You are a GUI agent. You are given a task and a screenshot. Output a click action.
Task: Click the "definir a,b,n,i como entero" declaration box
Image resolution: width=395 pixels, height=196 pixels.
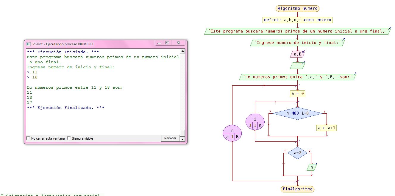tap(297, 20)
